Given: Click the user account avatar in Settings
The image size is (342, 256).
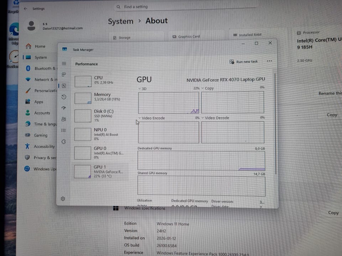Looking at the screenshot, I should coord(31,26).
